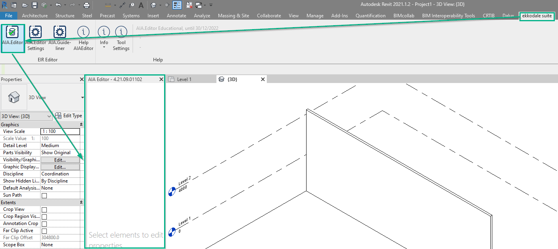Enable the Far Clip Active checkbox
The width and height of the screenshot is (558, 249).
tap(44, 231)
